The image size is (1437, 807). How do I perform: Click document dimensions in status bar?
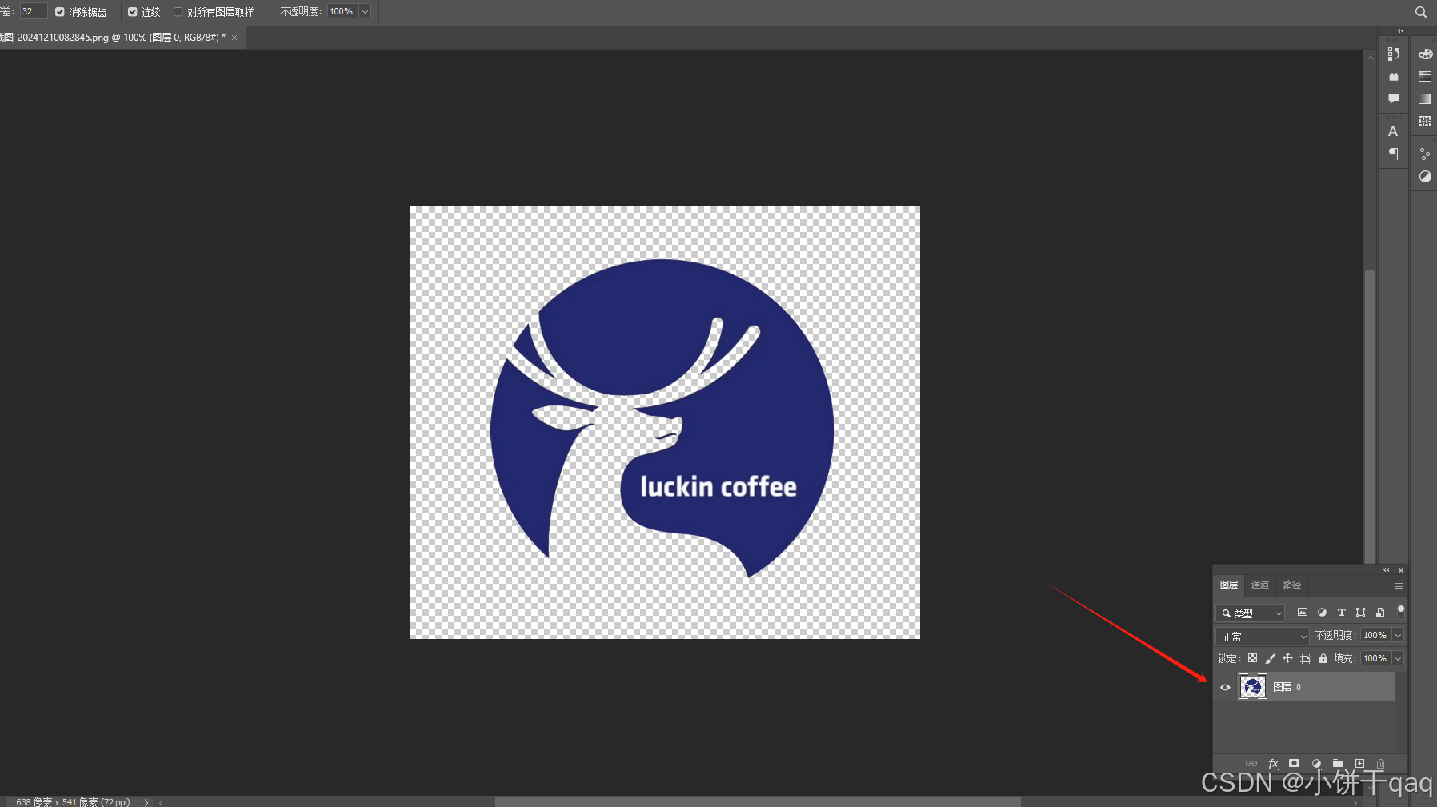(x=73, y=801)
